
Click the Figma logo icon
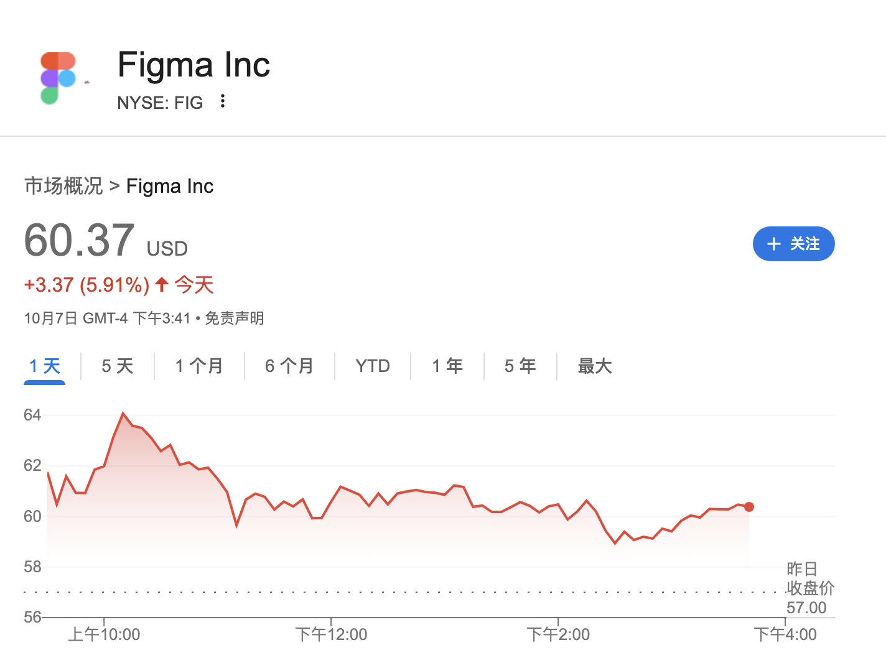(58, 78)
